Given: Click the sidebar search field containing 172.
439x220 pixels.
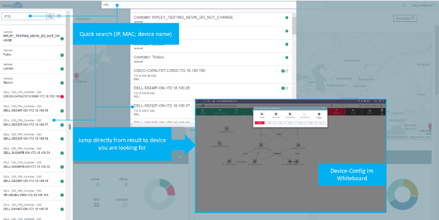Looking at the screenshot, I should 24,16.
